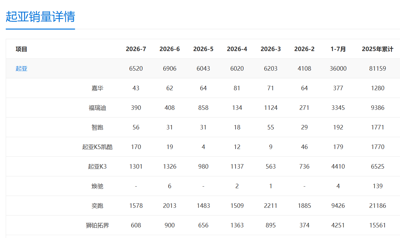The width and height of the screenshot is (400, 238).
Task: Click the 焕驰 model row label
Action: pos(97,186)
